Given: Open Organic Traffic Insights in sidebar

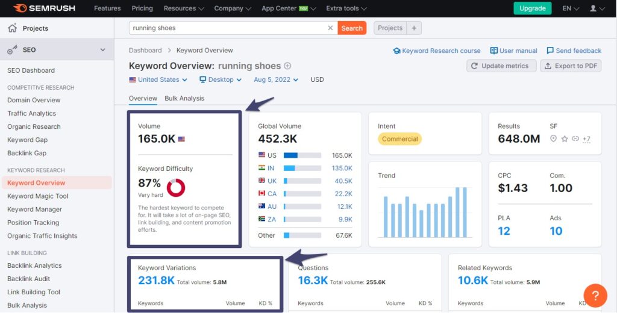Looking at the screenshot, I should pos(42,236).
